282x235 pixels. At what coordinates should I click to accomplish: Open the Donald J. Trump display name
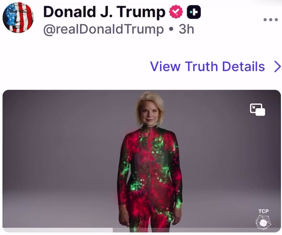[x=104, y=12]
